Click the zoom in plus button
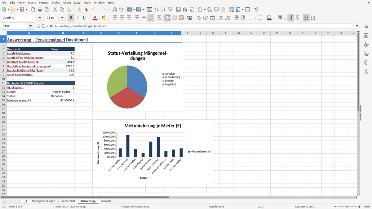 coord(360,207)
